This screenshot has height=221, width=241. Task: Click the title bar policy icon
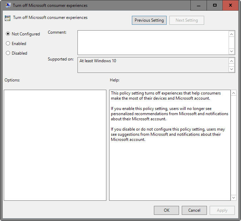(8, 5)
